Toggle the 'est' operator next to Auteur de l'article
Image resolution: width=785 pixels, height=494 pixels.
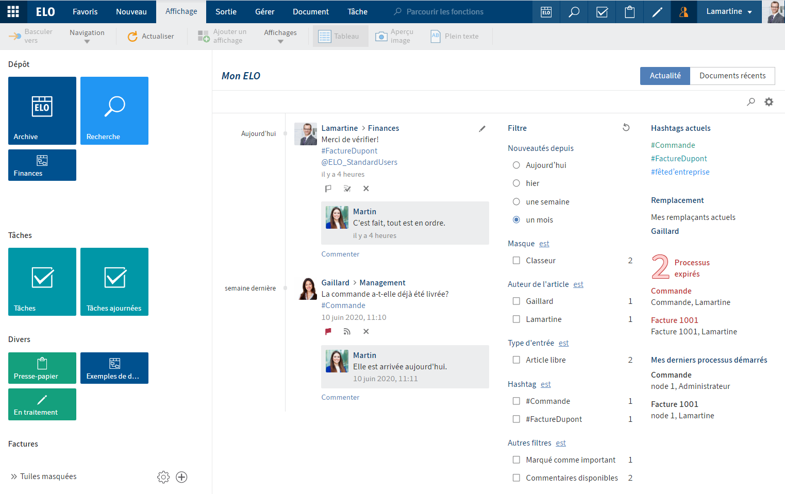point(578,284)
